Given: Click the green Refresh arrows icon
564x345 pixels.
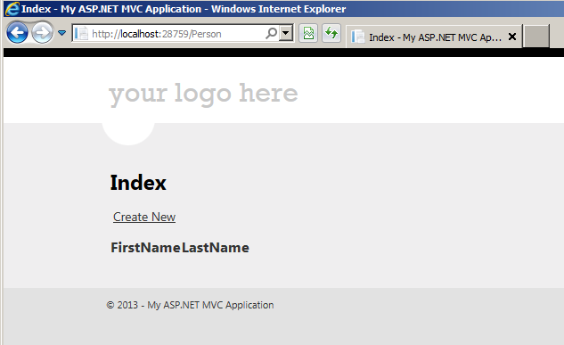Looking at the screenshot, I should click(331, 33).
